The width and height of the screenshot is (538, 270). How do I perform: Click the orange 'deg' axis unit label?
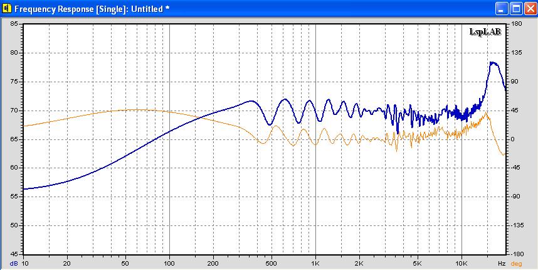click(x=515, y=264)
